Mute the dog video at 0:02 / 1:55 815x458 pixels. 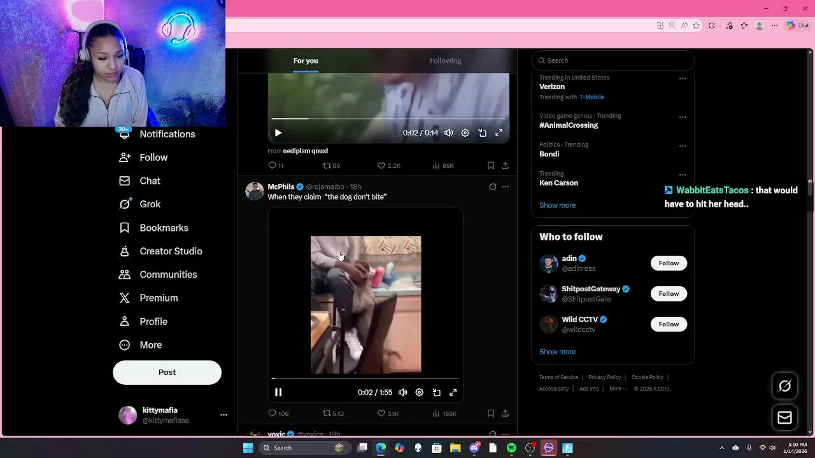pos(403,392)
